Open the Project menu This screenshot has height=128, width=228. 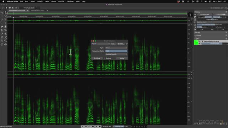pyautogui.click(x=40, y=1)
